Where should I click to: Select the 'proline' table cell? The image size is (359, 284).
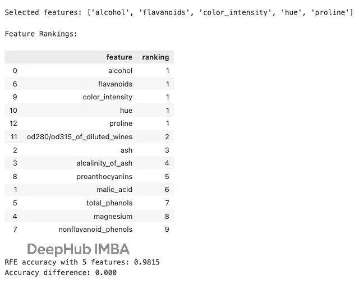coord(121,123)
